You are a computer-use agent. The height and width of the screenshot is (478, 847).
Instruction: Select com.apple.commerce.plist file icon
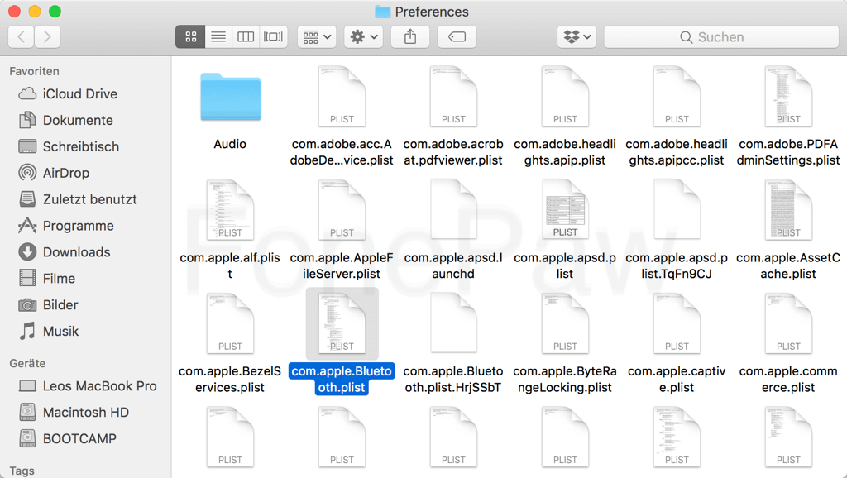(788, 323)
